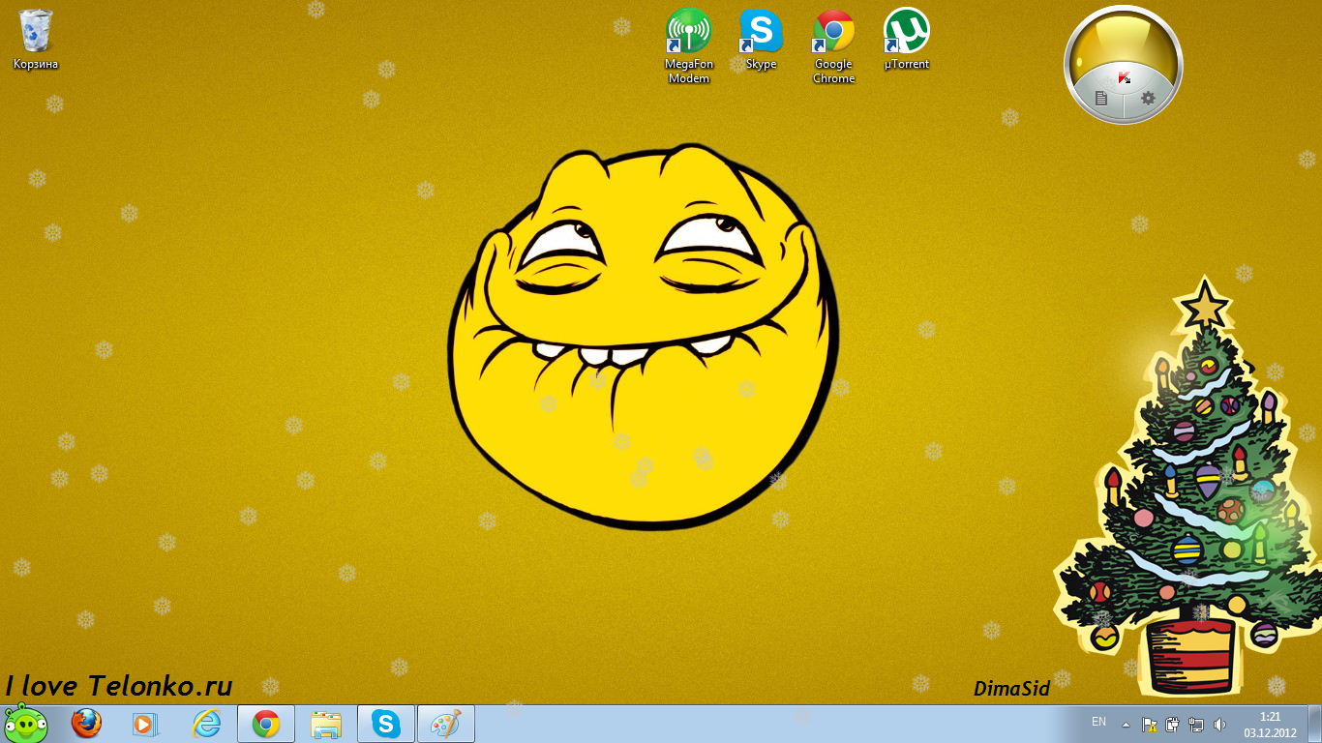This screenshot has height=743, width=1322.
Task: Open the Recycle Bin (Корзина) icon
Action: tap(36, 40)
